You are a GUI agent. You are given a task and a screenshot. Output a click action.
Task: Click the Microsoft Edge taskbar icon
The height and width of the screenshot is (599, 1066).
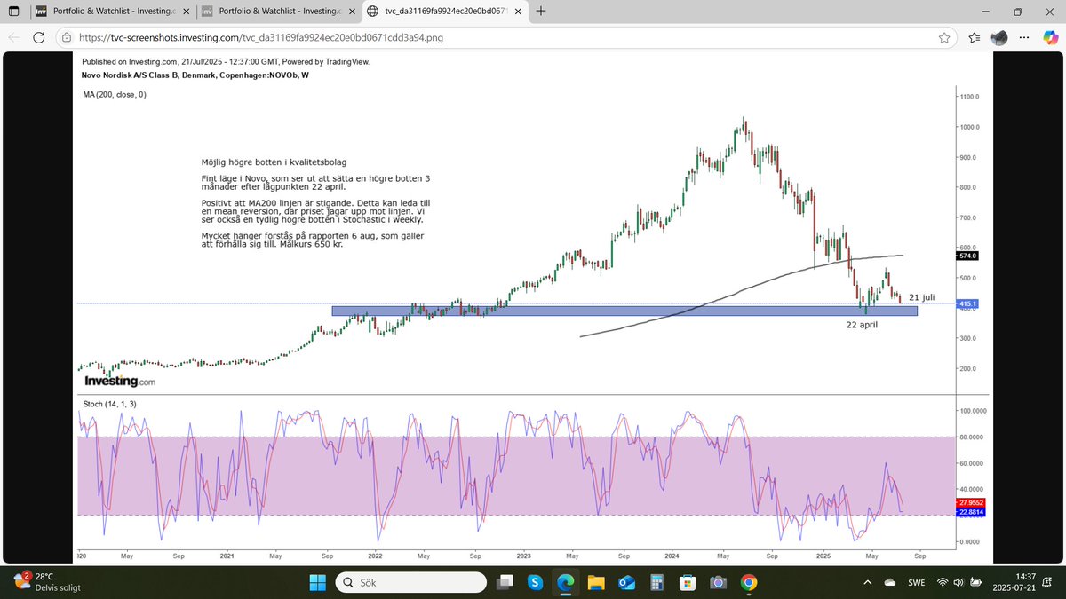(x=565, y=582)
